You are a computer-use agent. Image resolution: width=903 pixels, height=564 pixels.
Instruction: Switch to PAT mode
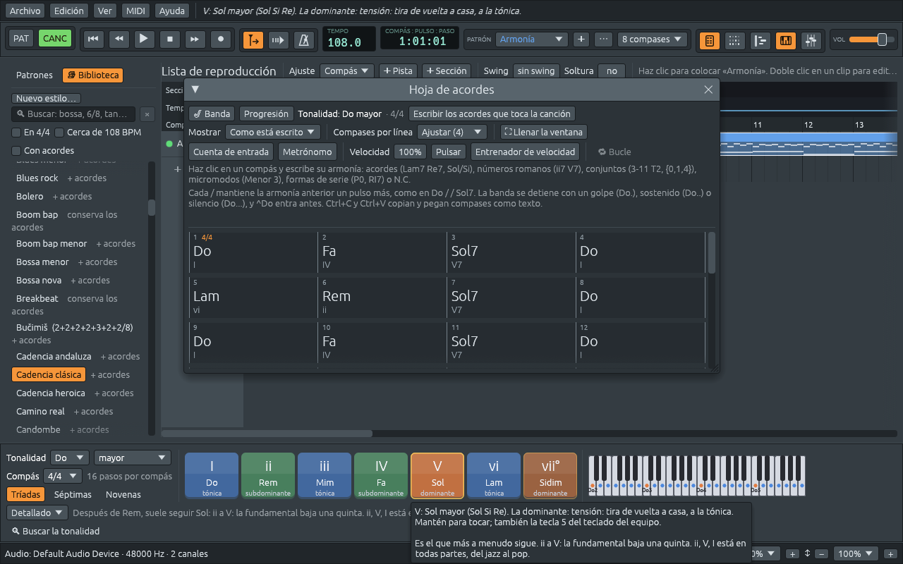[21, 38]
